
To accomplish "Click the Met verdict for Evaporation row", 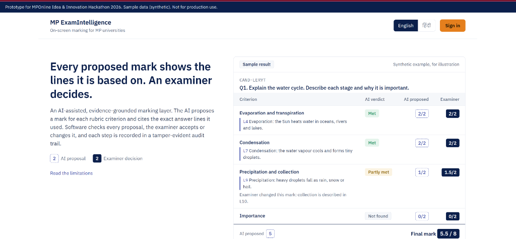I will (372, 113).
